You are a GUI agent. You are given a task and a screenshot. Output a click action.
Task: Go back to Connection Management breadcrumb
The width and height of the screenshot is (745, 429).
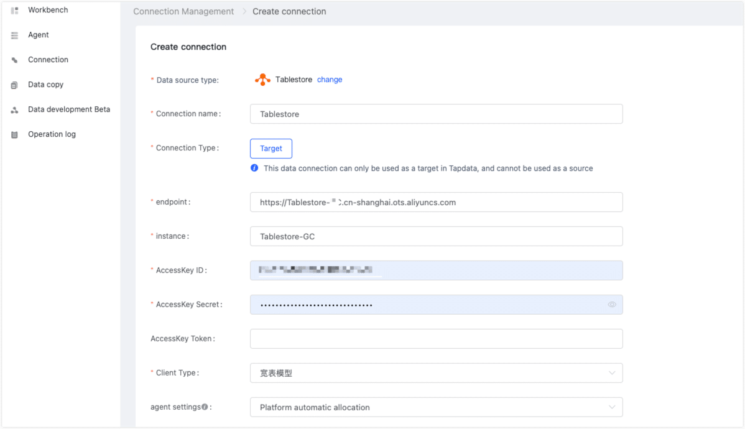click(x=183, y=11)
